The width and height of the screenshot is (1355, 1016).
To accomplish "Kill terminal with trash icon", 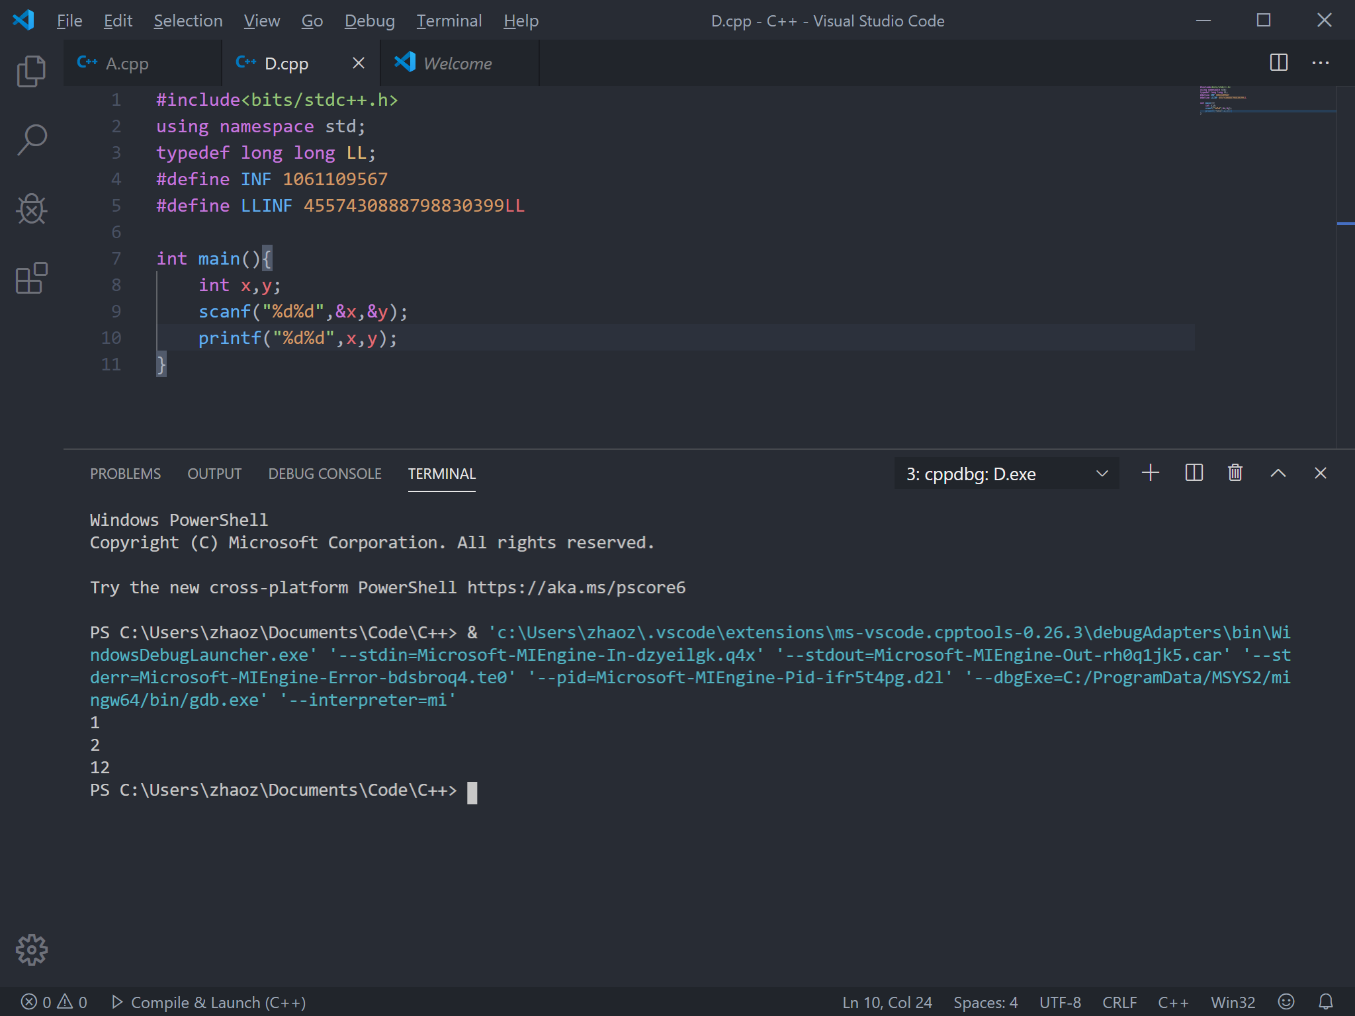I will tap(1235, 473).
